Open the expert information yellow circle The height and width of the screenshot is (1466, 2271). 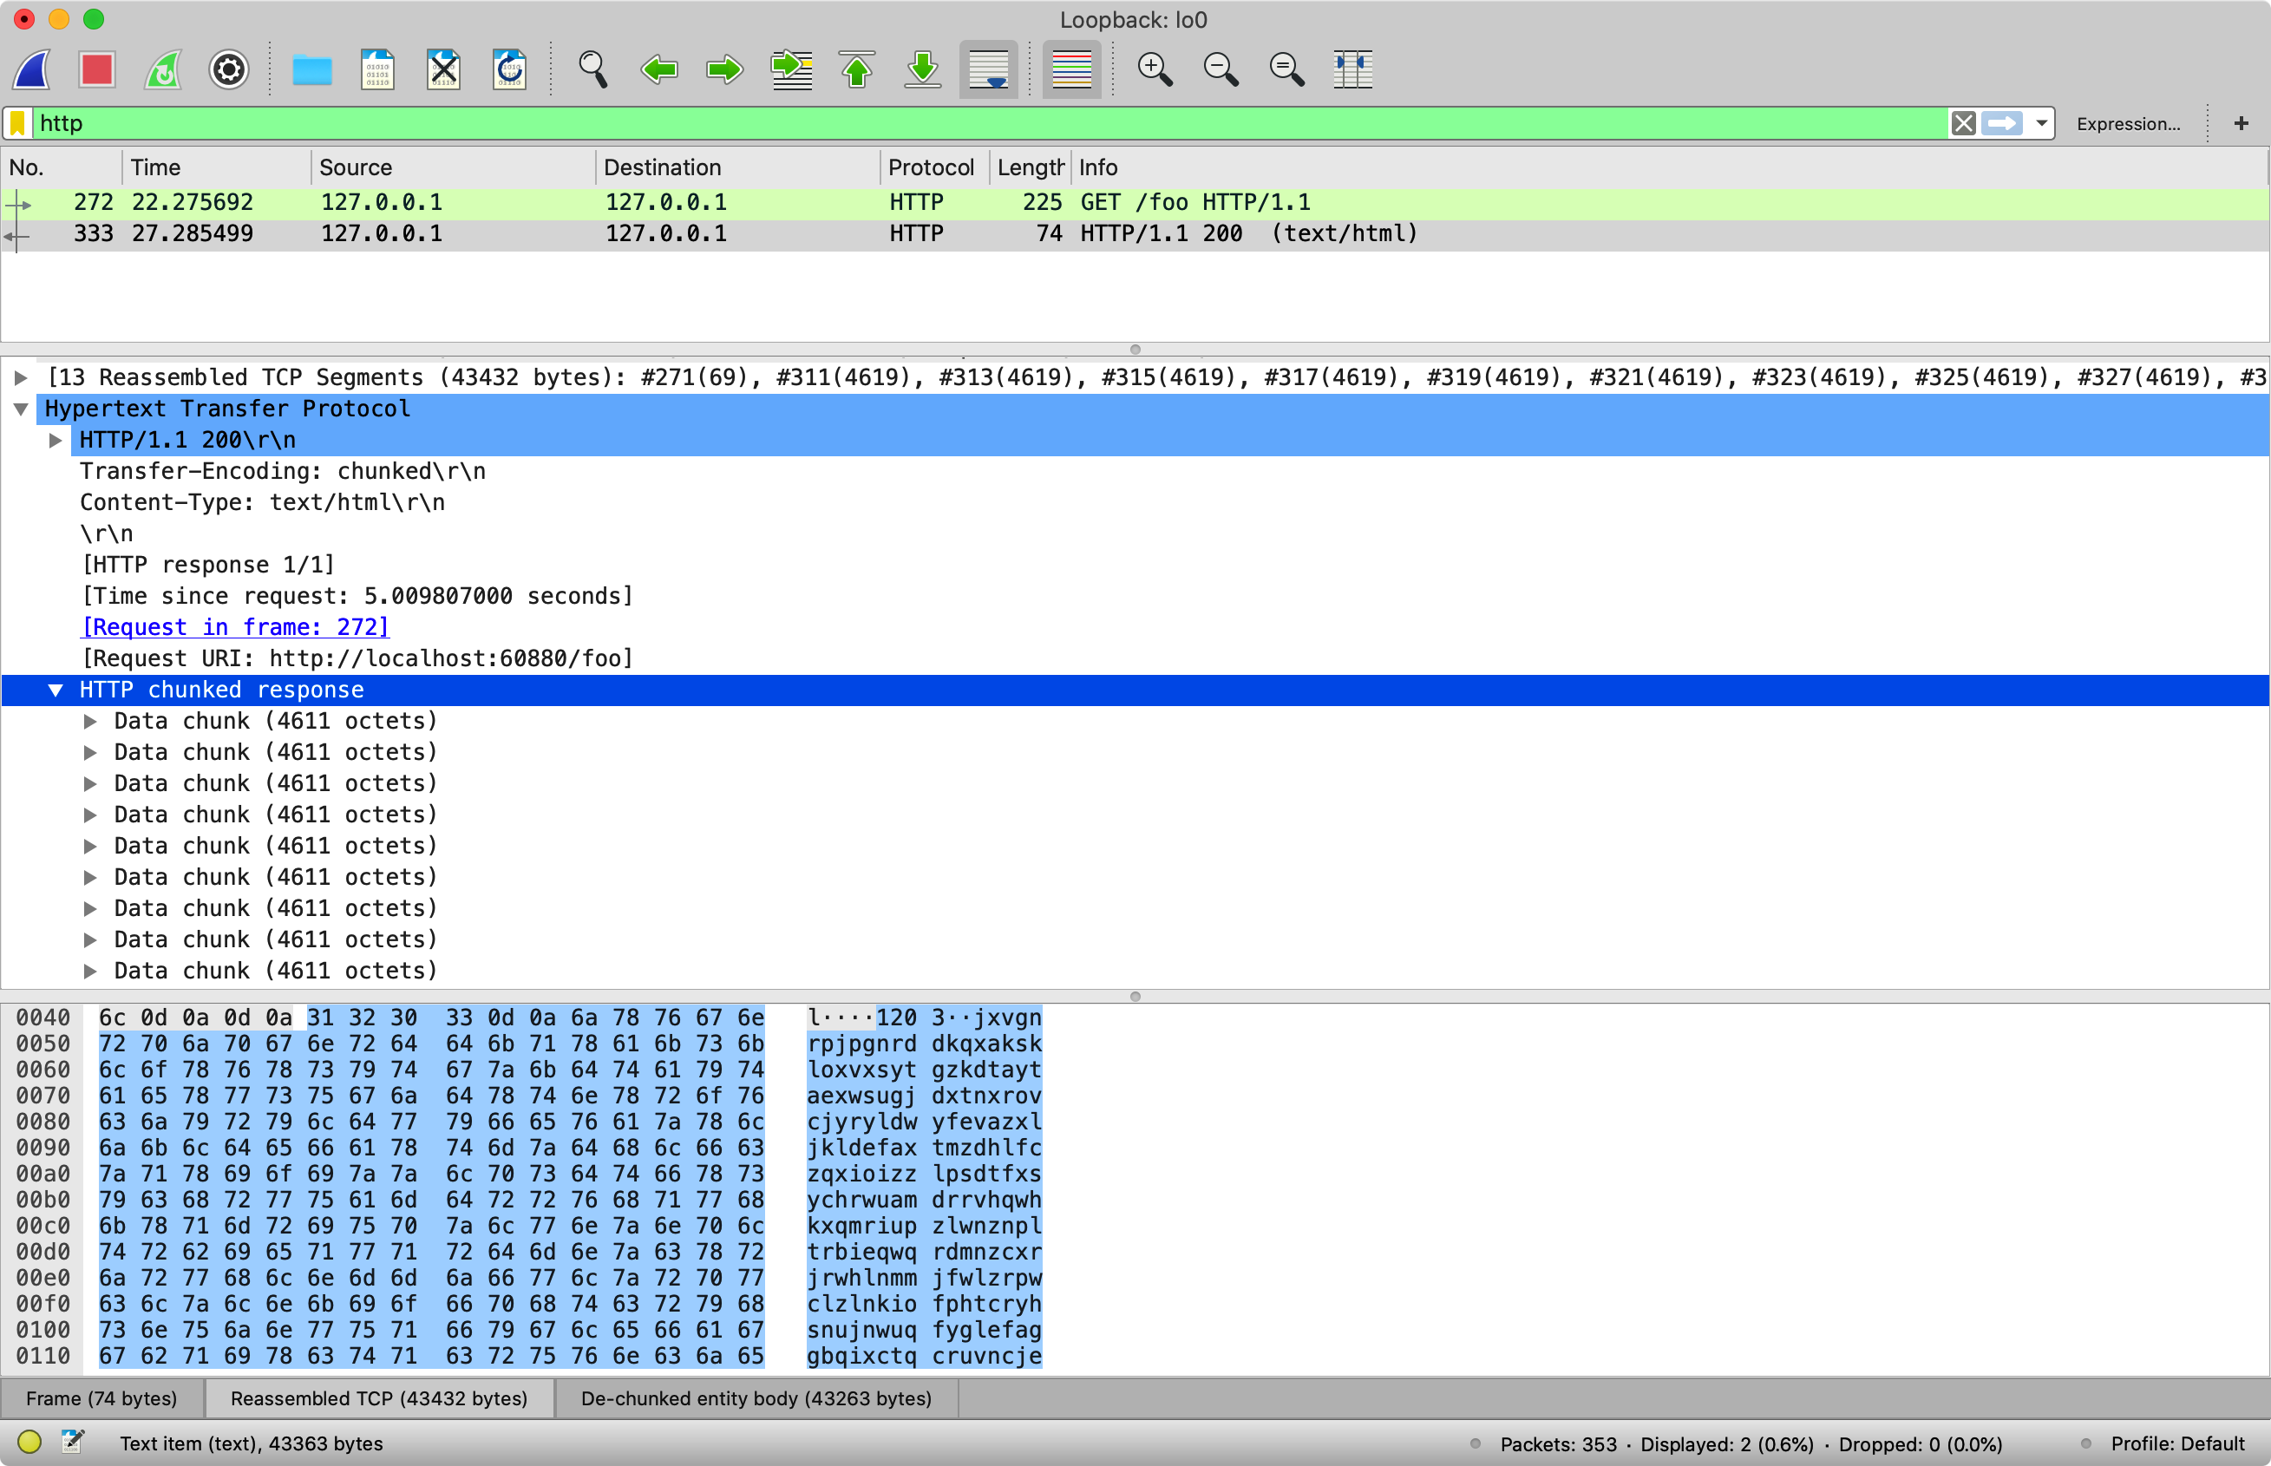[x=29, y=1443]
